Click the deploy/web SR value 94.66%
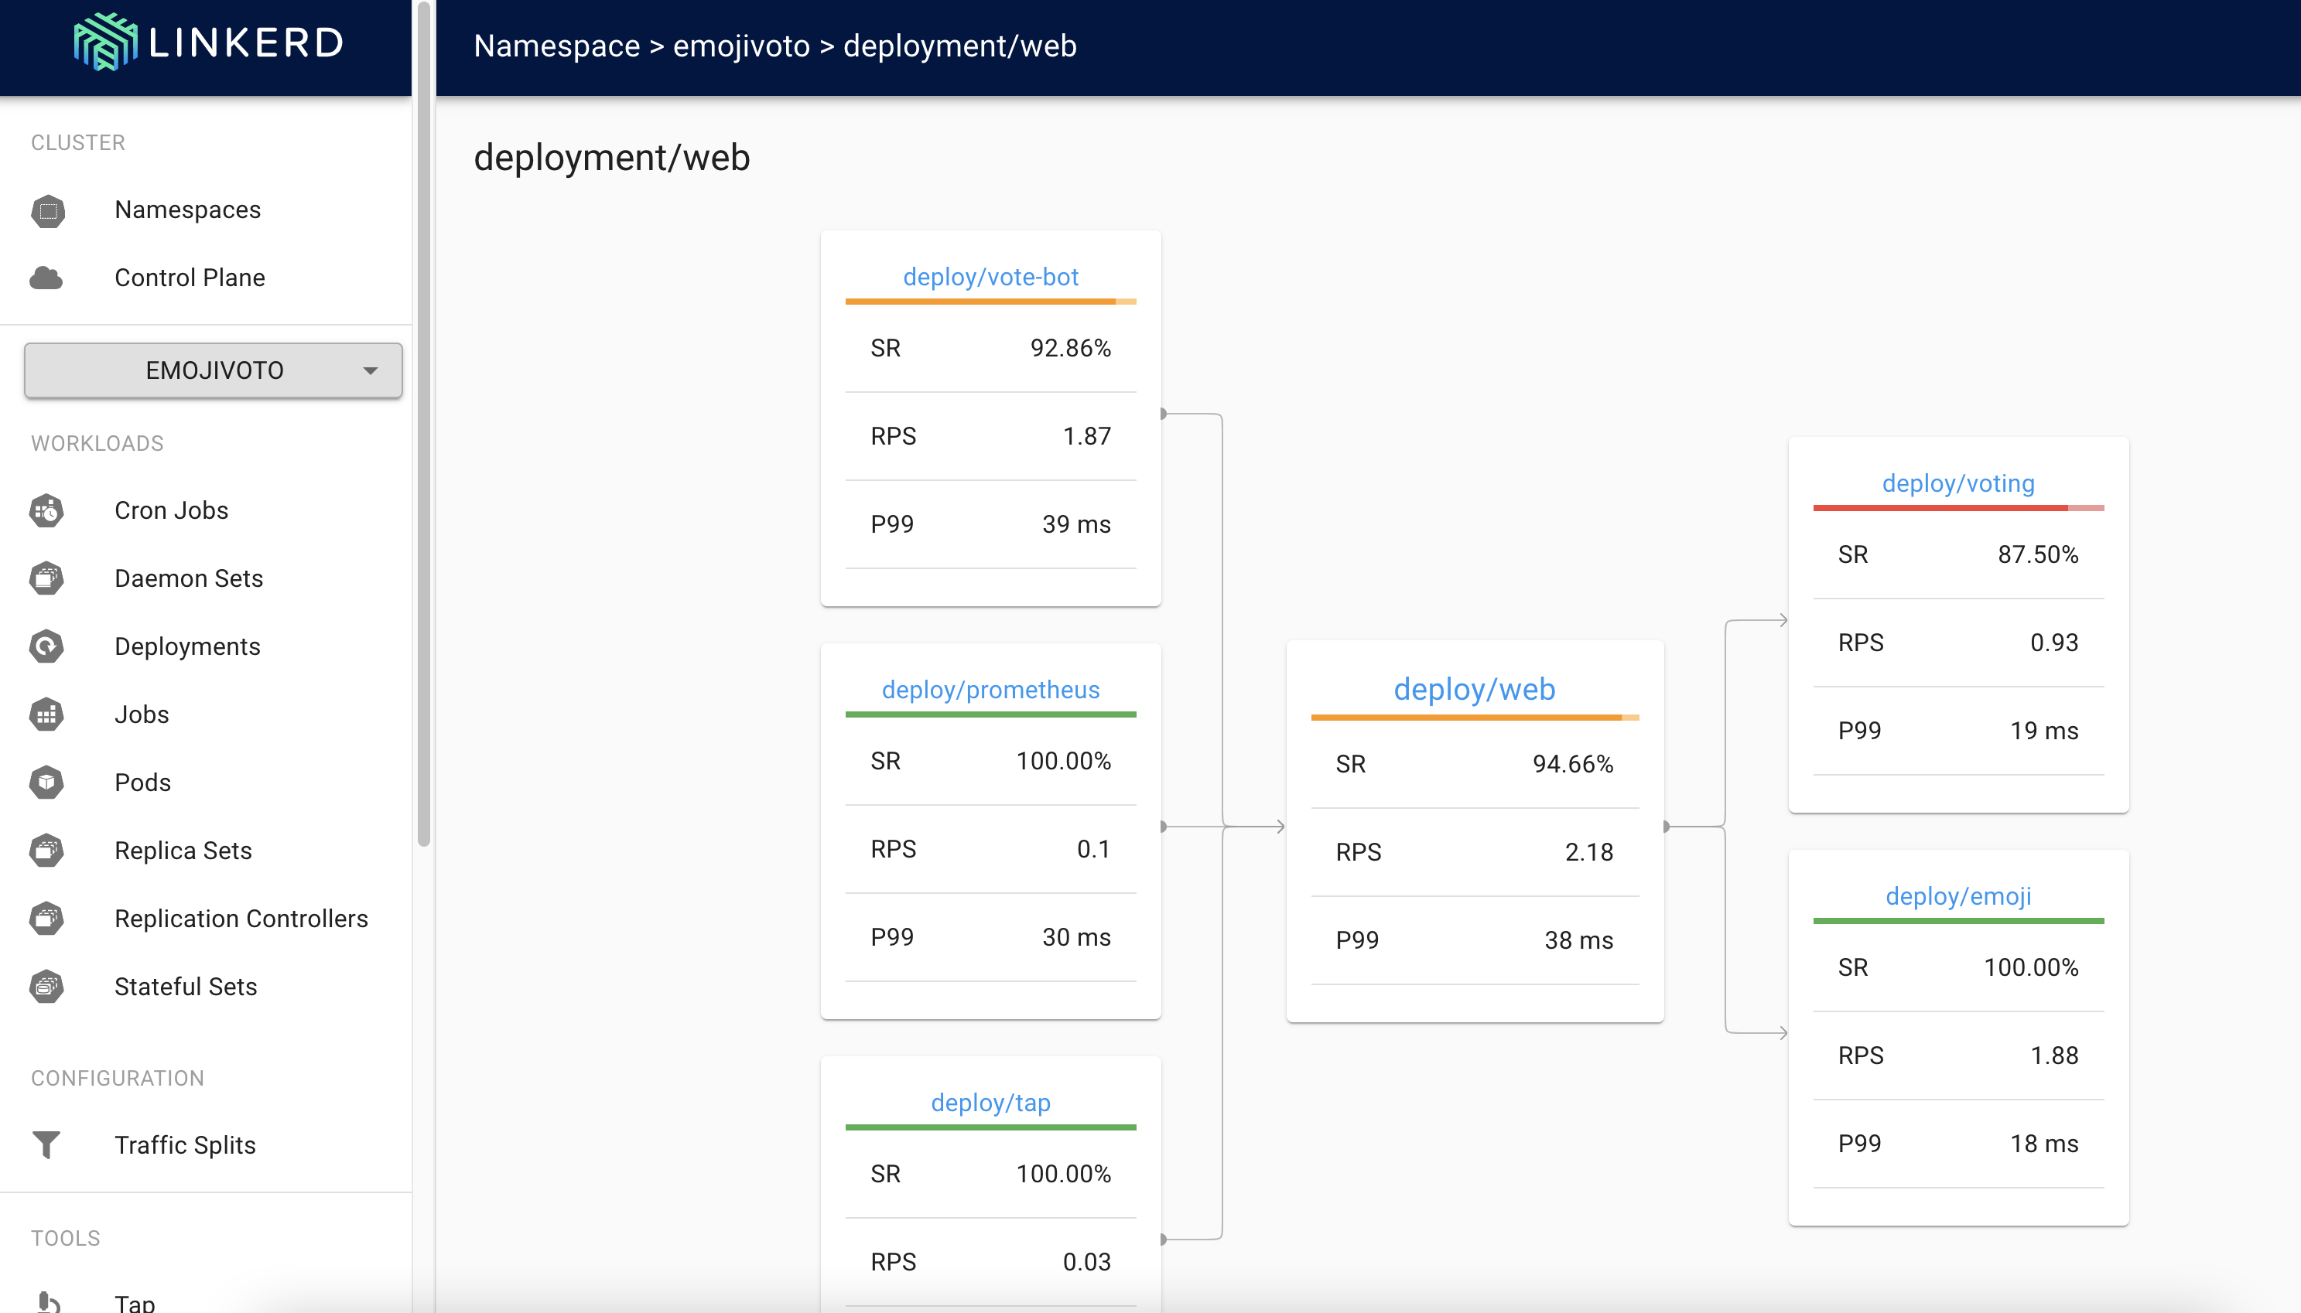 (1573, 765)
